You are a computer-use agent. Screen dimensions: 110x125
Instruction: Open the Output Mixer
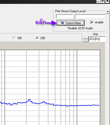point(71,23)
